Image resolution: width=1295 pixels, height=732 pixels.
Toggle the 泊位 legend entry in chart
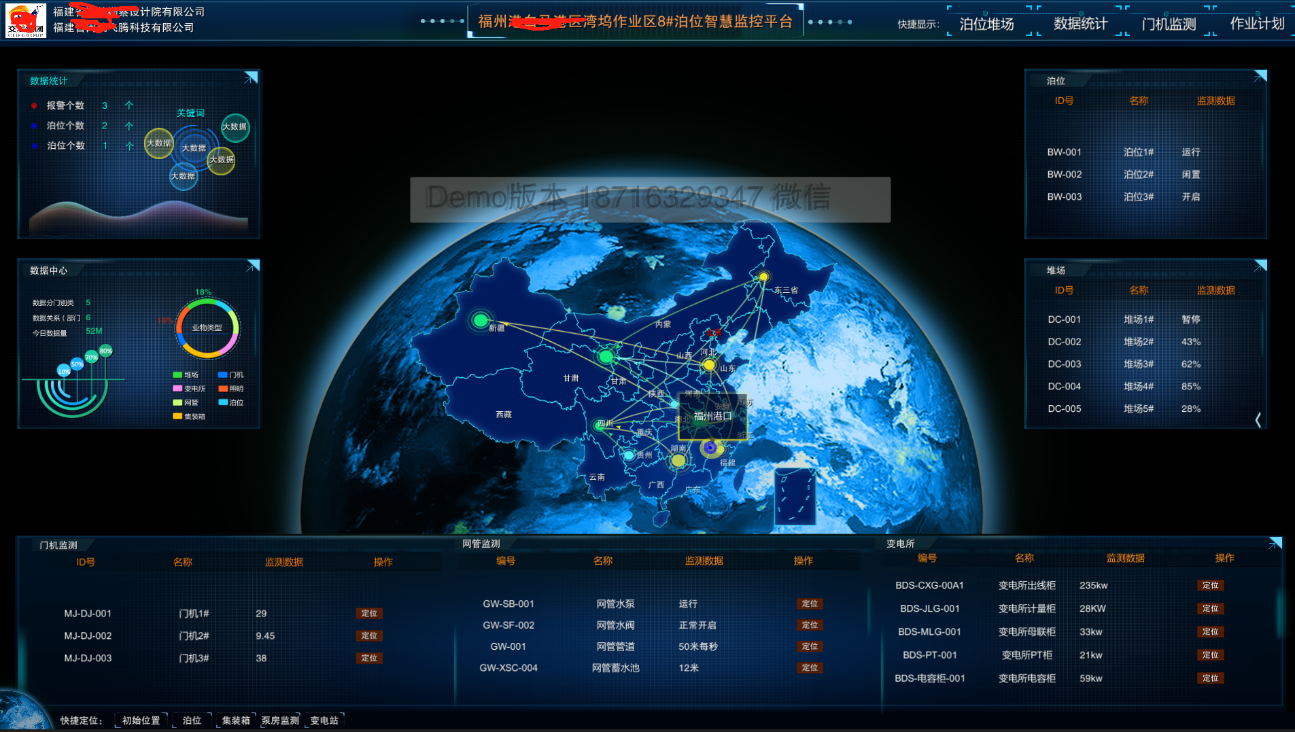(230, 402)
